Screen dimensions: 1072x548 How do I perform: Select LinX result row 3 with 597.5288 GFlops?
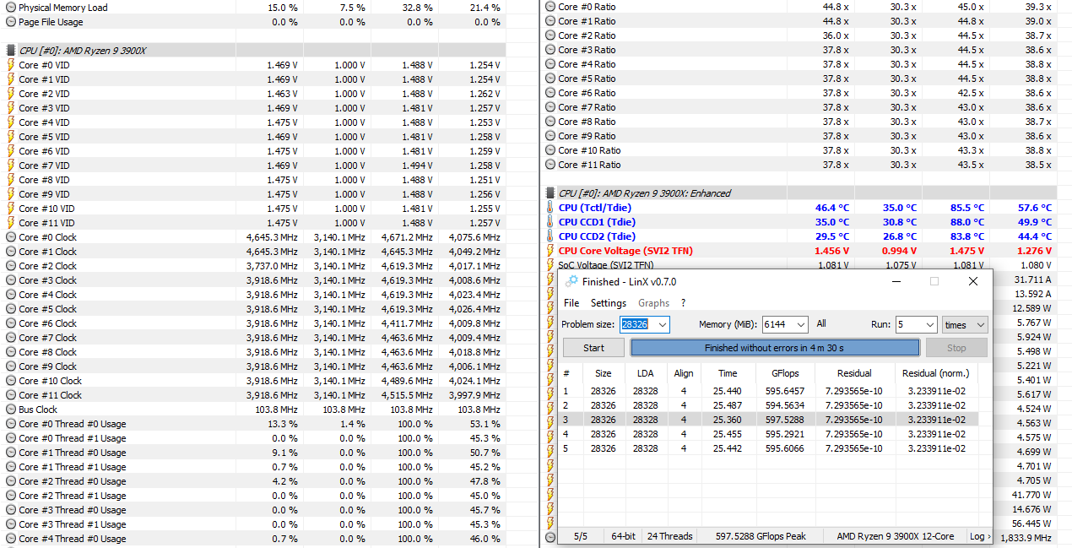770,420
